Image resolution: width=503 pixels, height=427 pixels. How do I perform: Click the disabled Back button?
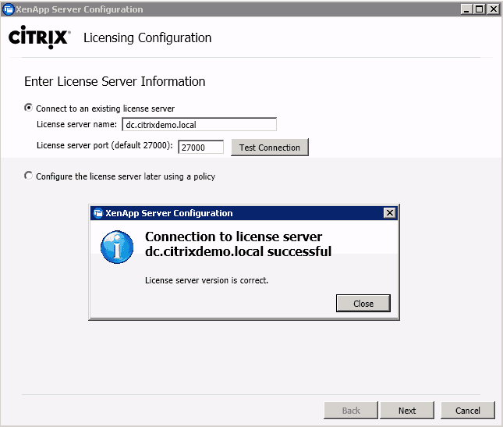pyautogui.click(x=351, y=411)
